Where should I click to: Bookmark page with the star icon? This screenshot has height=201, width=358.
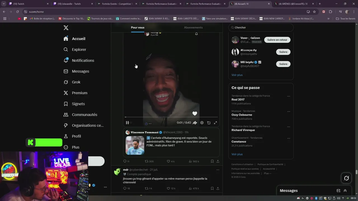pyautogui.click(x=314, y=12)
